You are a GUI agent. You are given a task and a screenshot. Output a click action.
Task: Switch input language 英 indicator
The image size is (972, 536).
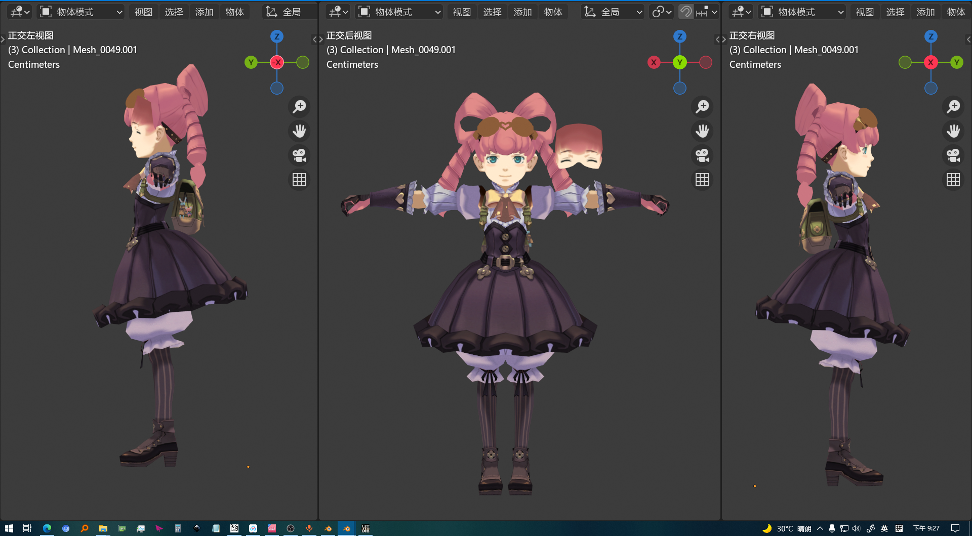tap(884, 528)
